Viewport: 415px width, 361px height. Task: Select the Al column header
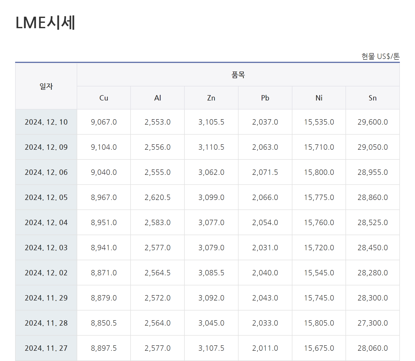[157, 98]
